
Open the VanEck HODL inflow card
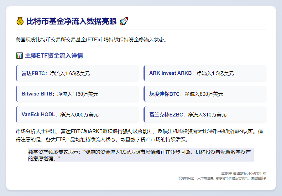[x=77, y=115]
